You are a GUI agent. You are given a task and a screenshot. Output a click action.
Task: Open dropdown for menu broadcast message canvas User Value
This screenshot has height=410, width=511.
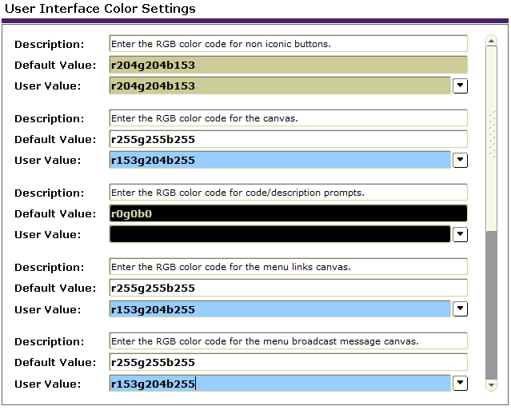(x=460, y=384)
